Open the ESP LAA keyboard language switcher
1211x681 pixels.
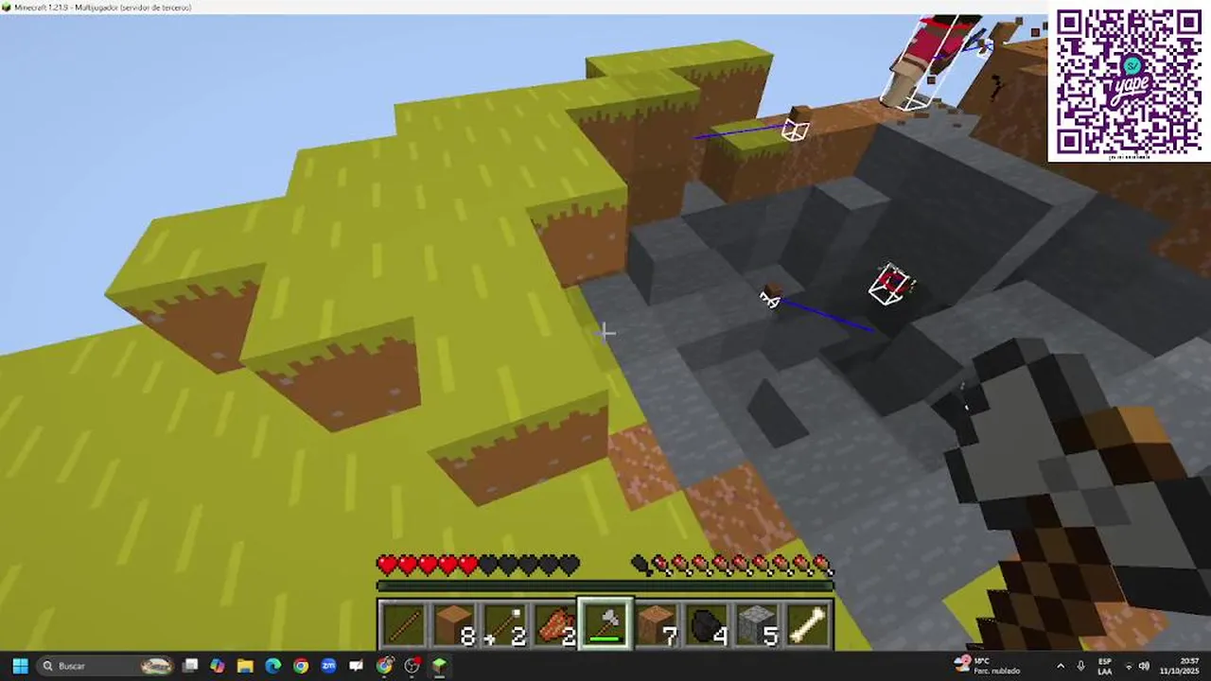[1104, 666]
